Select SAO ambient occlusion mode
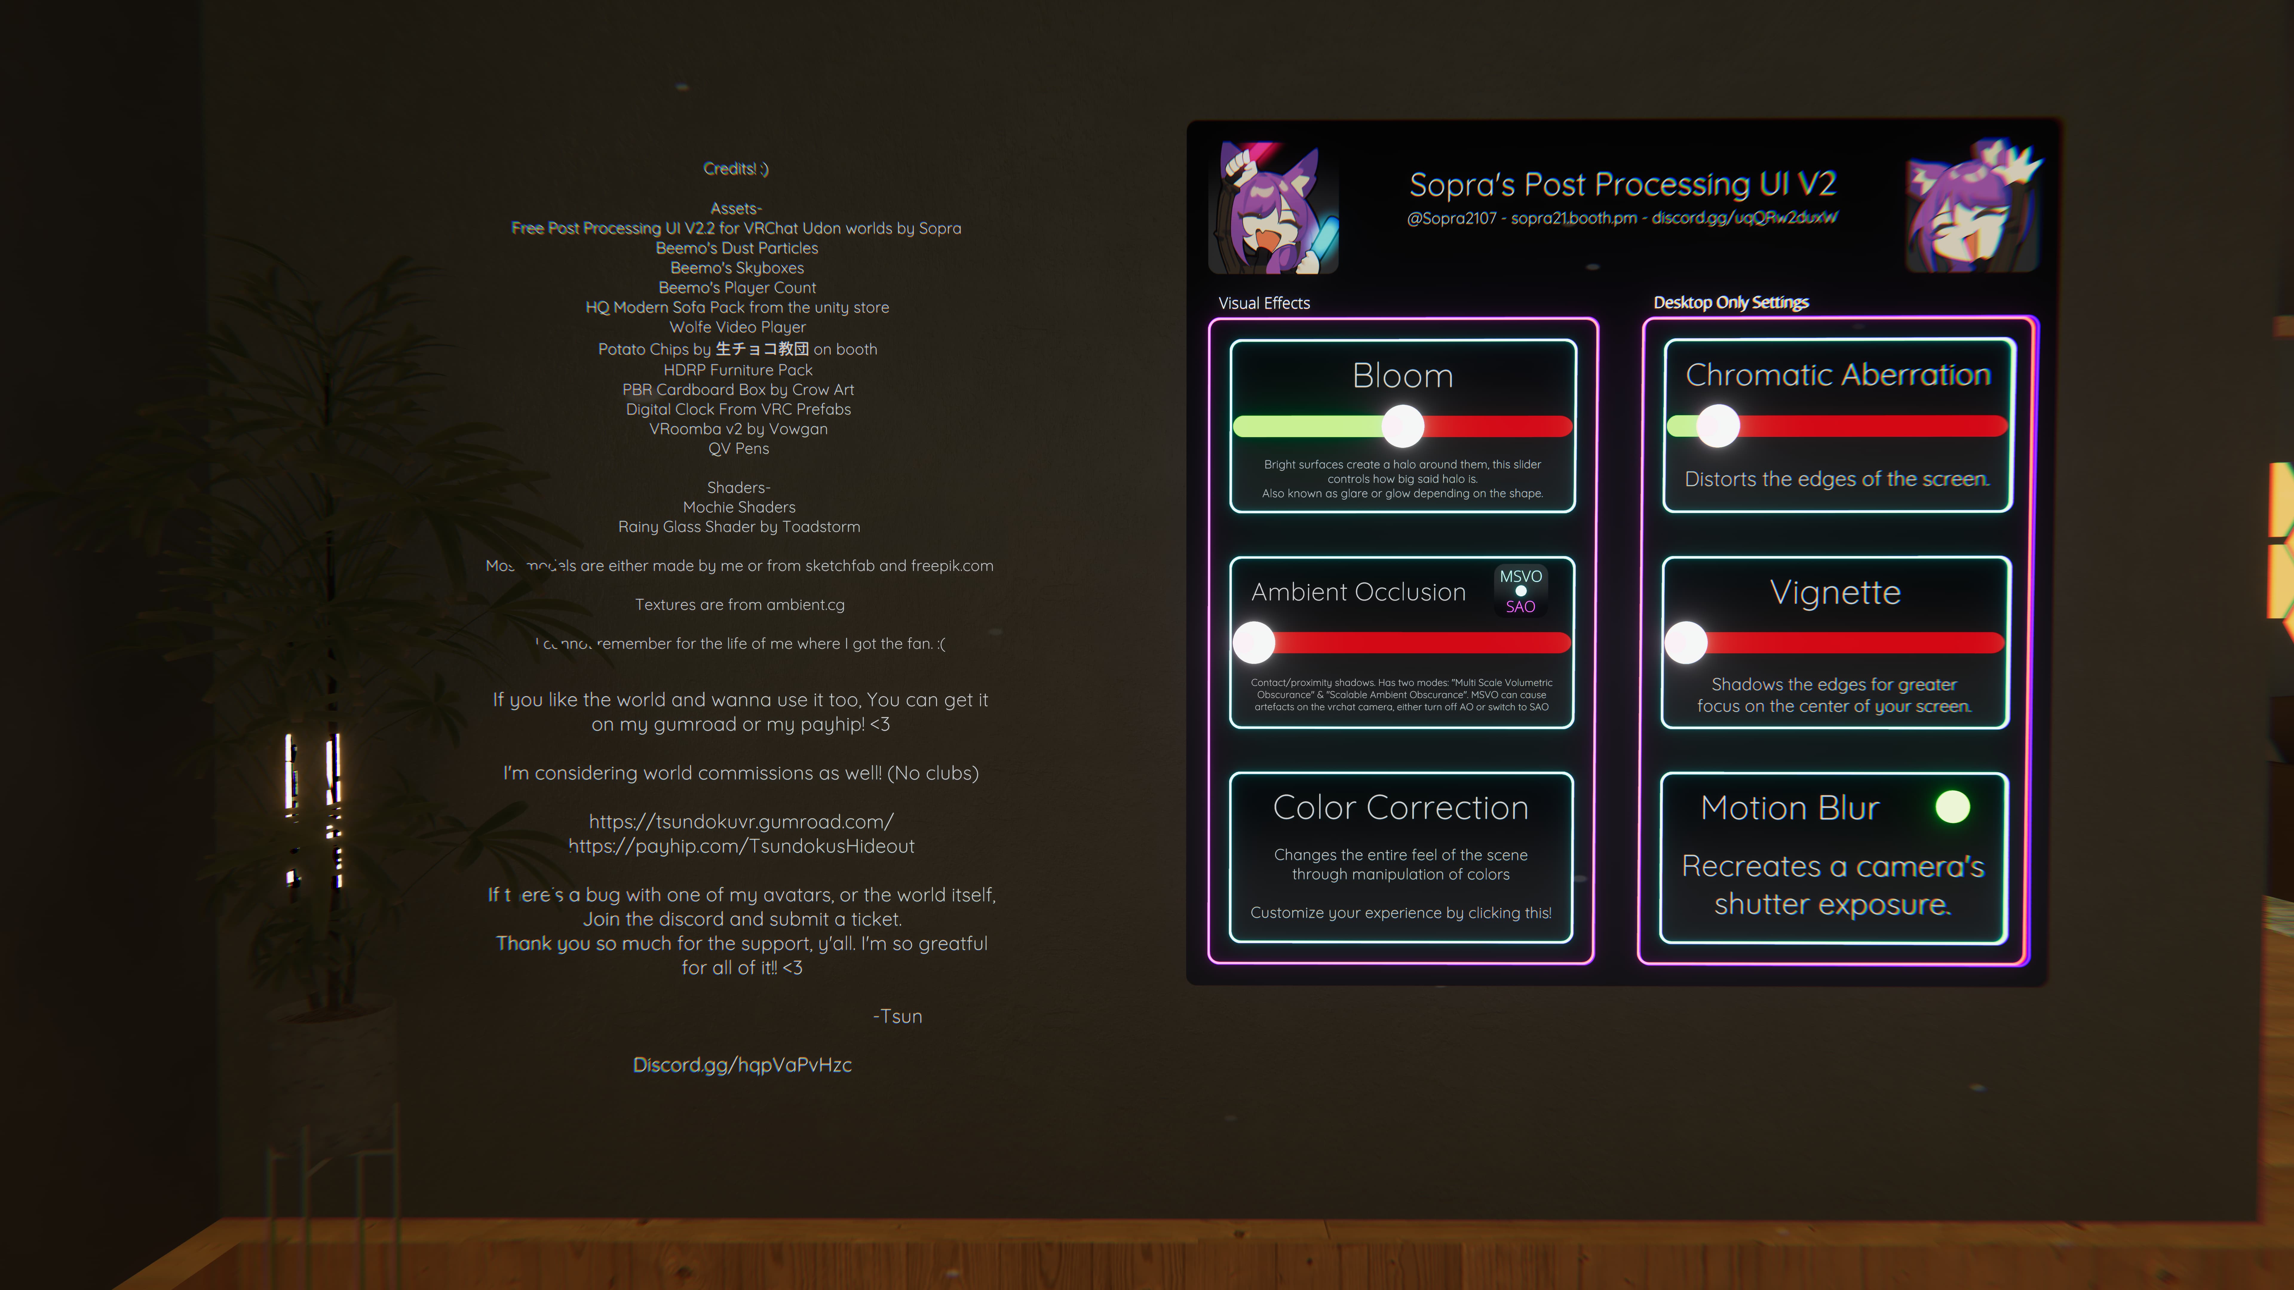The image size is (2294, 1290). [x=1520, y=606]
